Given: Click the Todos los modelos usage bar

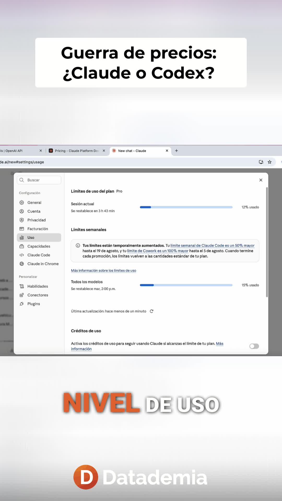Looking at the screenshot, I should [x=186, y=285].
